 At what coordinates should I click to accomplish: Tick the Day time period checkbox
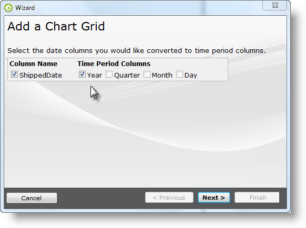tap(179, 74)
